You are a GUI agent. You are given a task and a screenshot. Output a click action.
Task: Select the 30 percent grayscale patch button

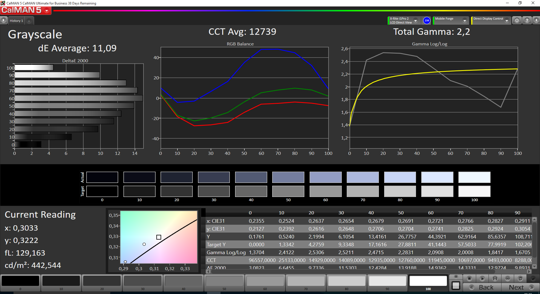point(143,282)
